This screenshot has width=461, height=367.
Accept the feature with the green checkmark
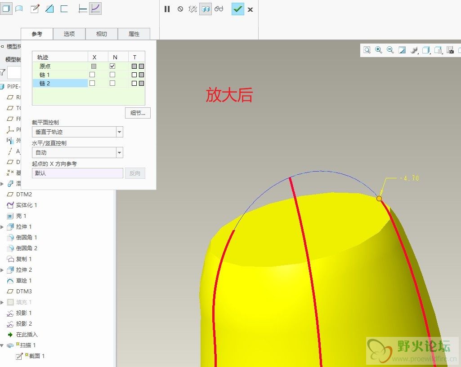[237, 9]
